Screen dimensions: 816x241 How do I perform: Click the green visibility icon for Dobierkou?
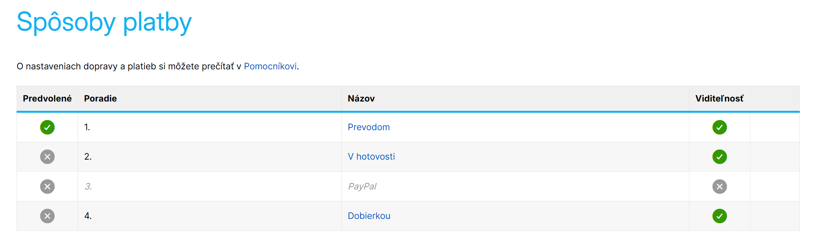[x=719, y=215]
